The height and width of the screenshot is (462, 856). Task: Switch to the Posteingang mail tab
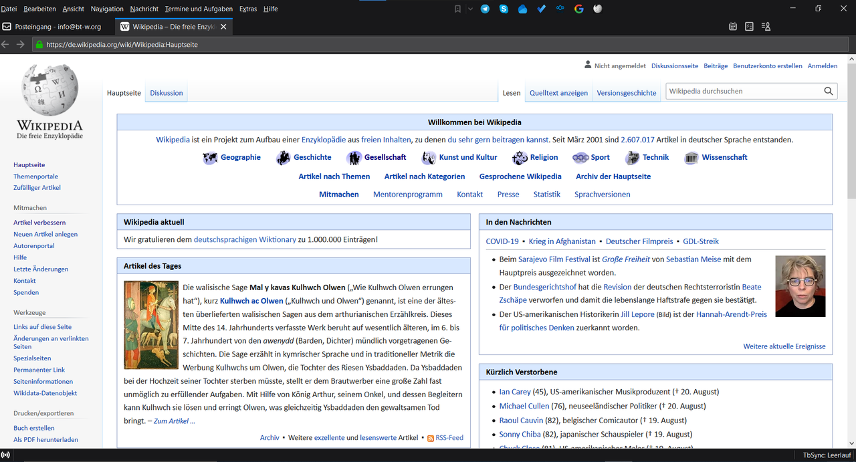click(x=58, y=27)
